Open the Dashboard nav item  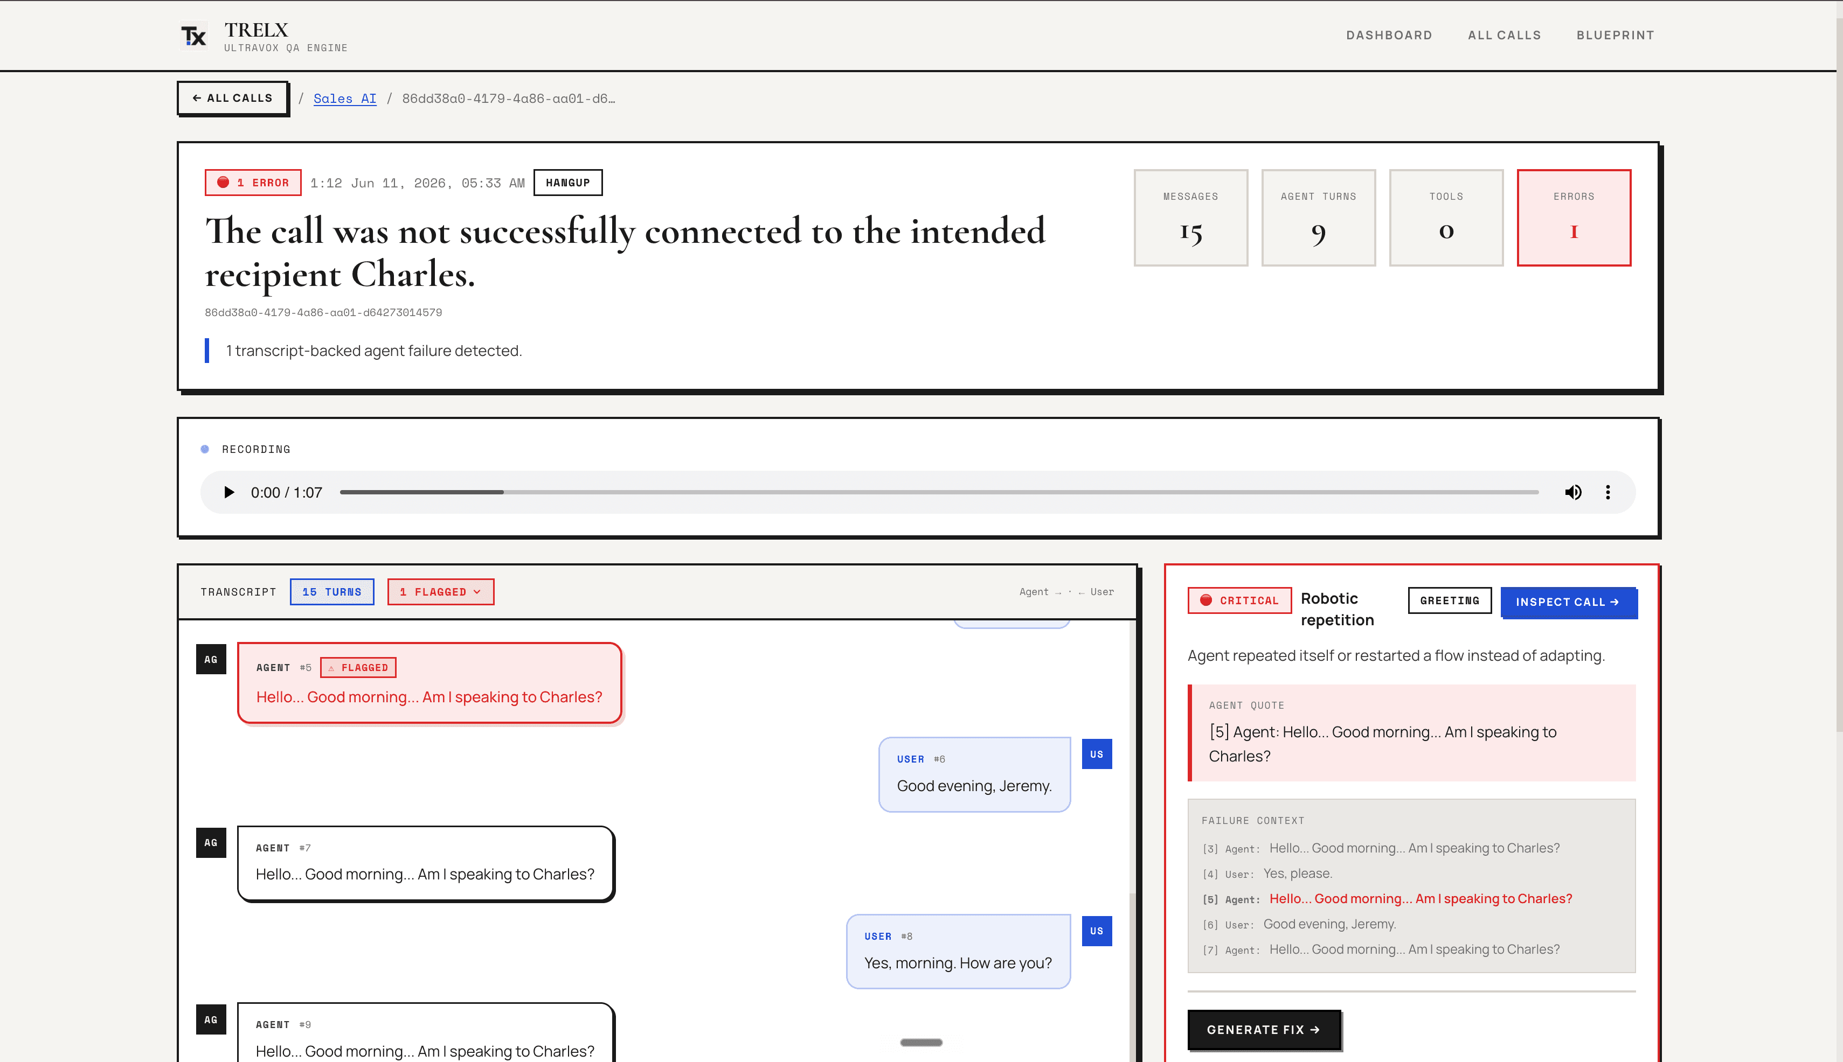[1389, 35]
